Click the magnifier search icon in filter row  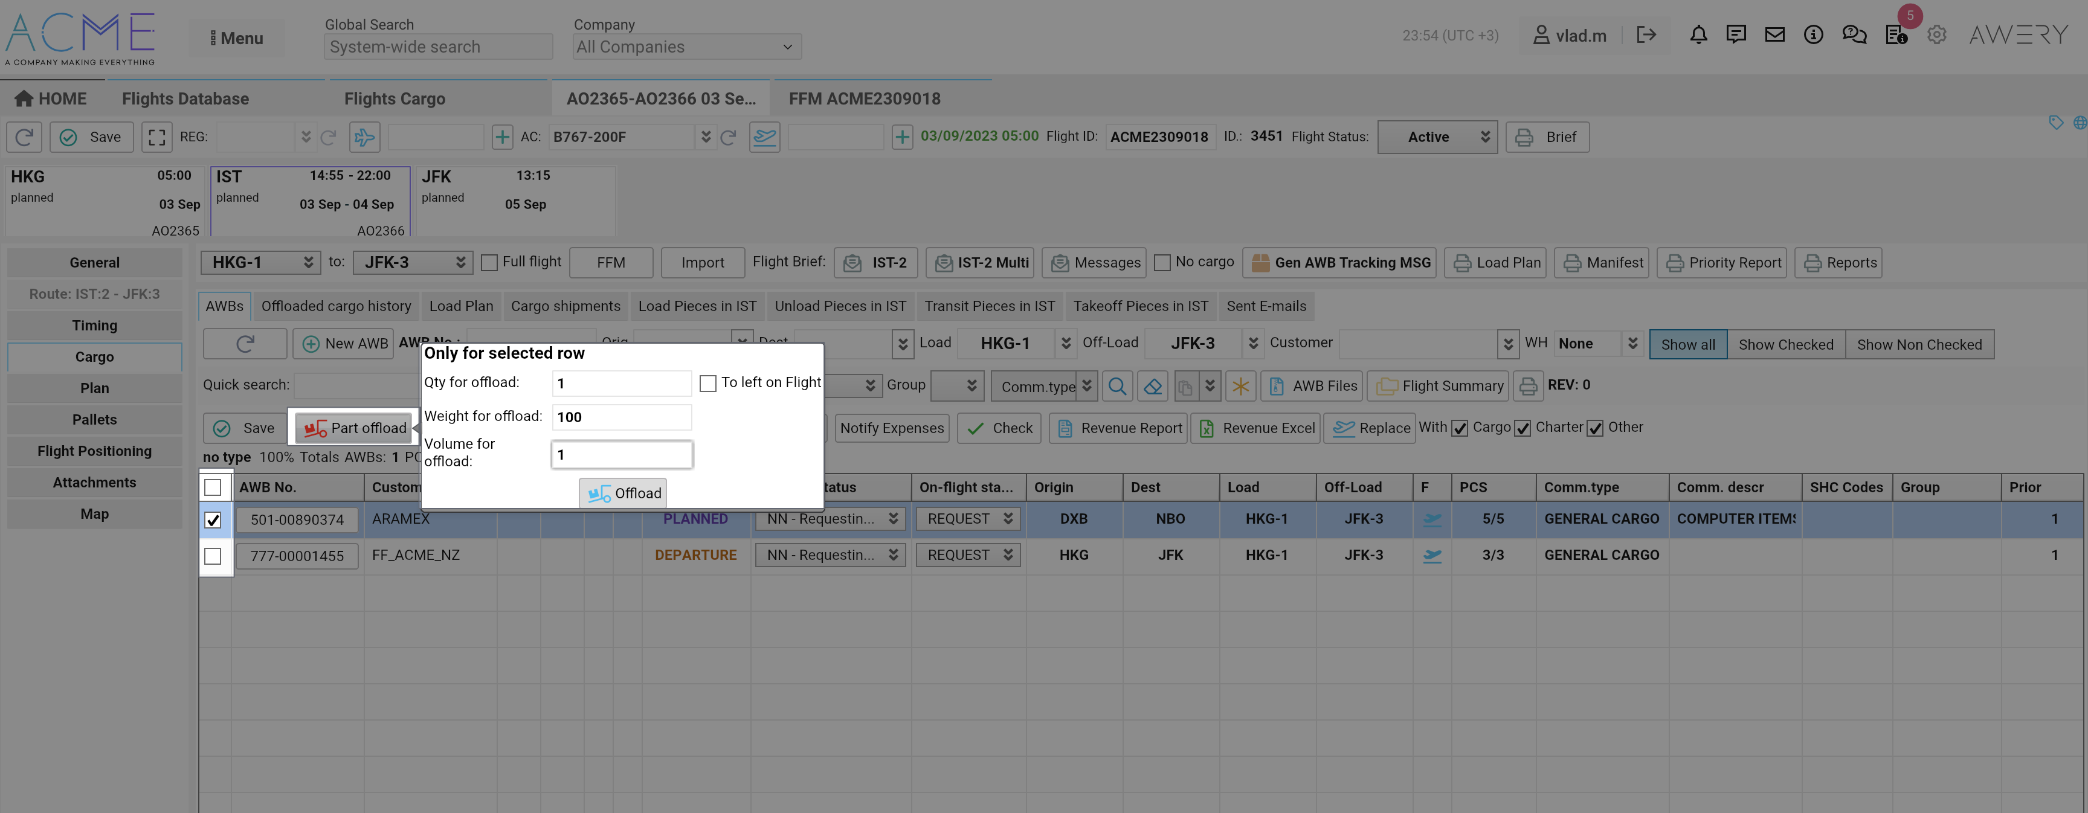tap(1117, 386)
